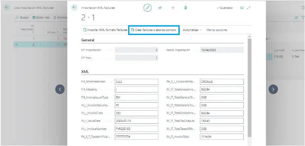Viewport: 305px width, 146px height.
Task: Click the bookmark icon in the background window
Action: pyautogui.click(x=303, y=8)
